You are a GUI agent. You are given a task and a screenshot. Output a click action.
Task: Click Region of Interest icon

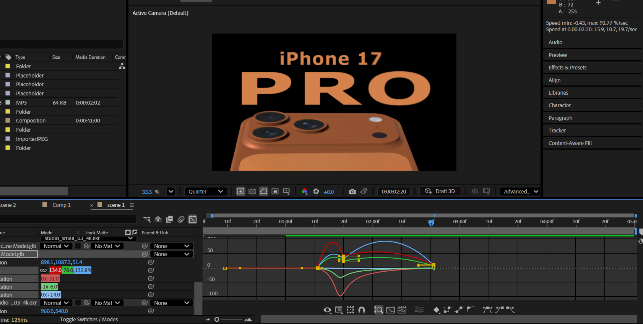click(x=275, y=192)
